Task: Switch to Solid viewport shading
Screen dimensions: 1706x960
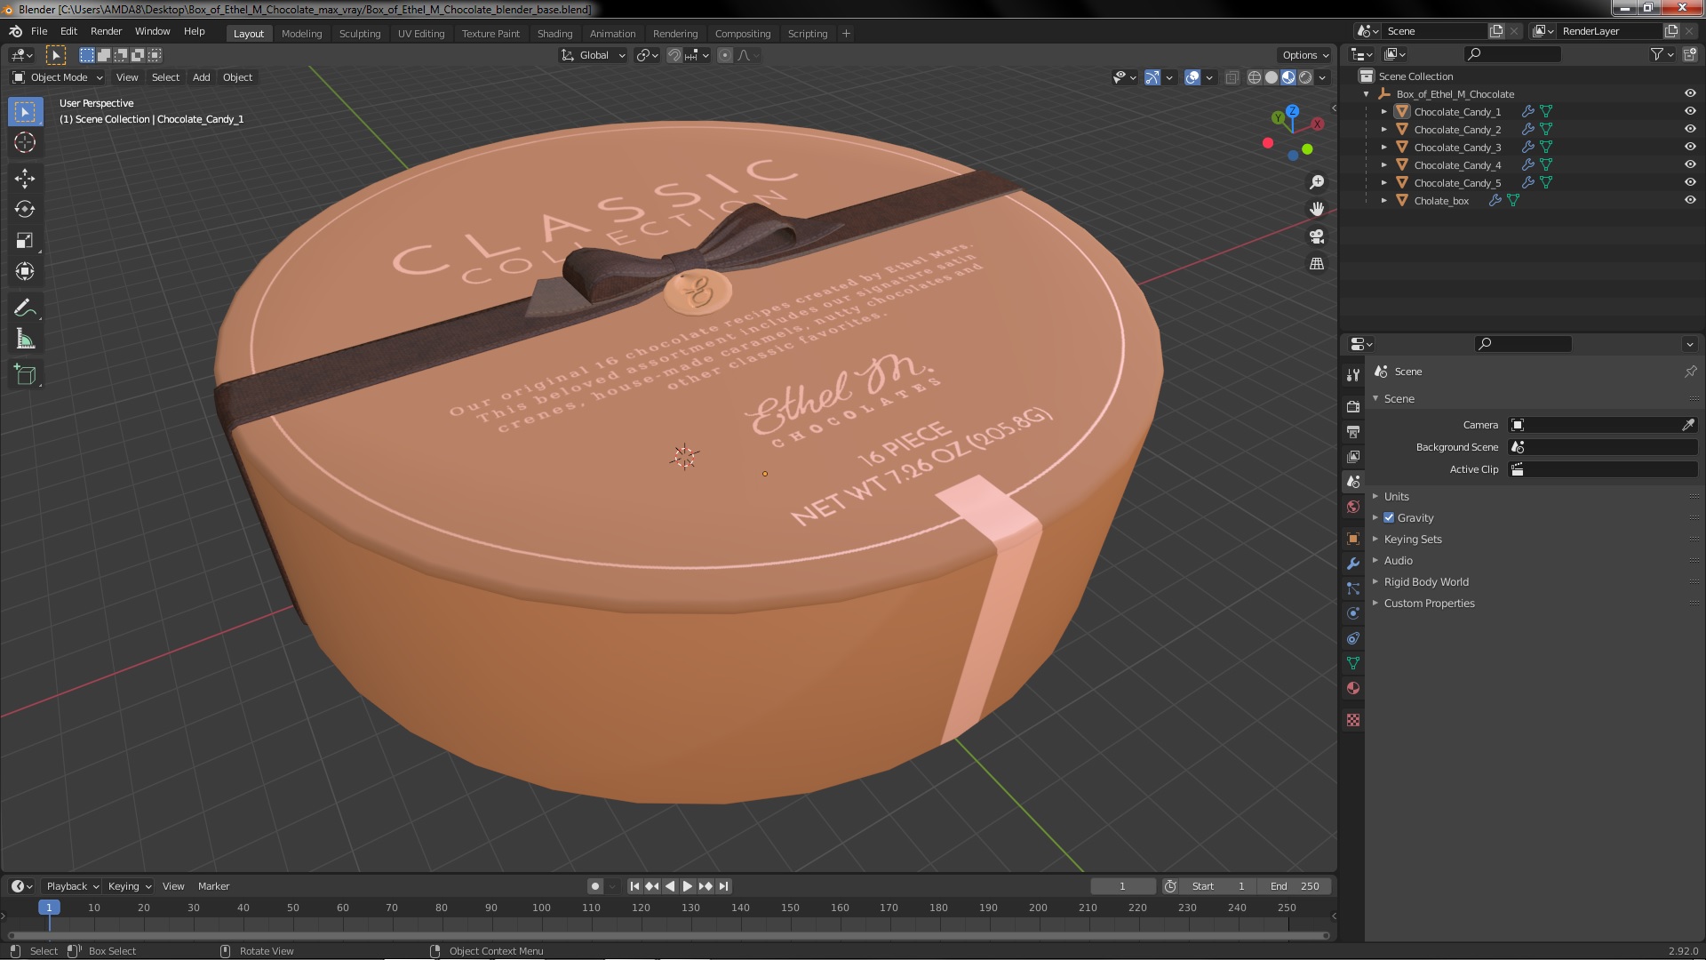Action: (x=1272, y=77)
